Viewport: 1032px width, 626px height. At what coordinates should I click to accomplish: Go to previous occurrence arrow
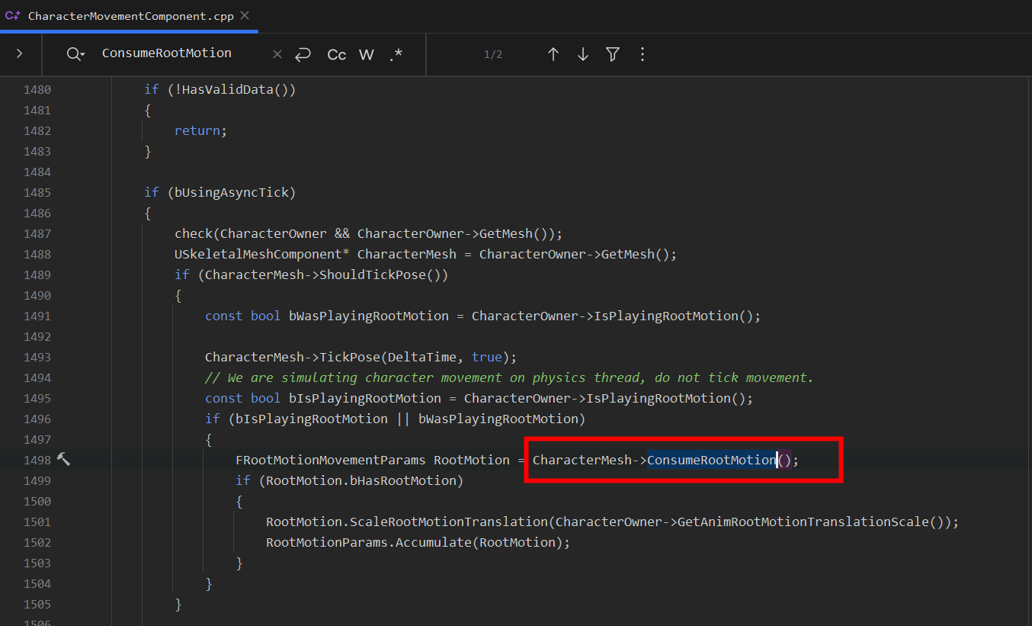[553, 54]
